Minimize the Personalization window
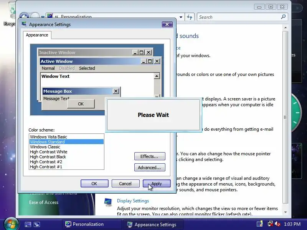Image resolution: width=307 pixels, height=230 pixels. tap(259, 7)
